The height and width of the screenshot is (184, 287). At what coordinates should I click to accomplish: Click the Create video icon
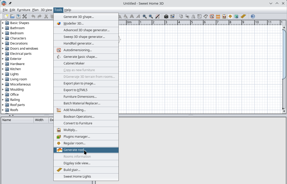[x=172, y=16]
